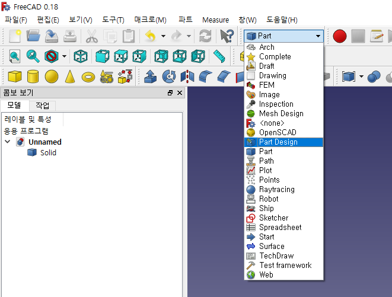Open the Compound tools dropdown arrow
This screenshot has width=392, height=297.
tap(362, 76)
